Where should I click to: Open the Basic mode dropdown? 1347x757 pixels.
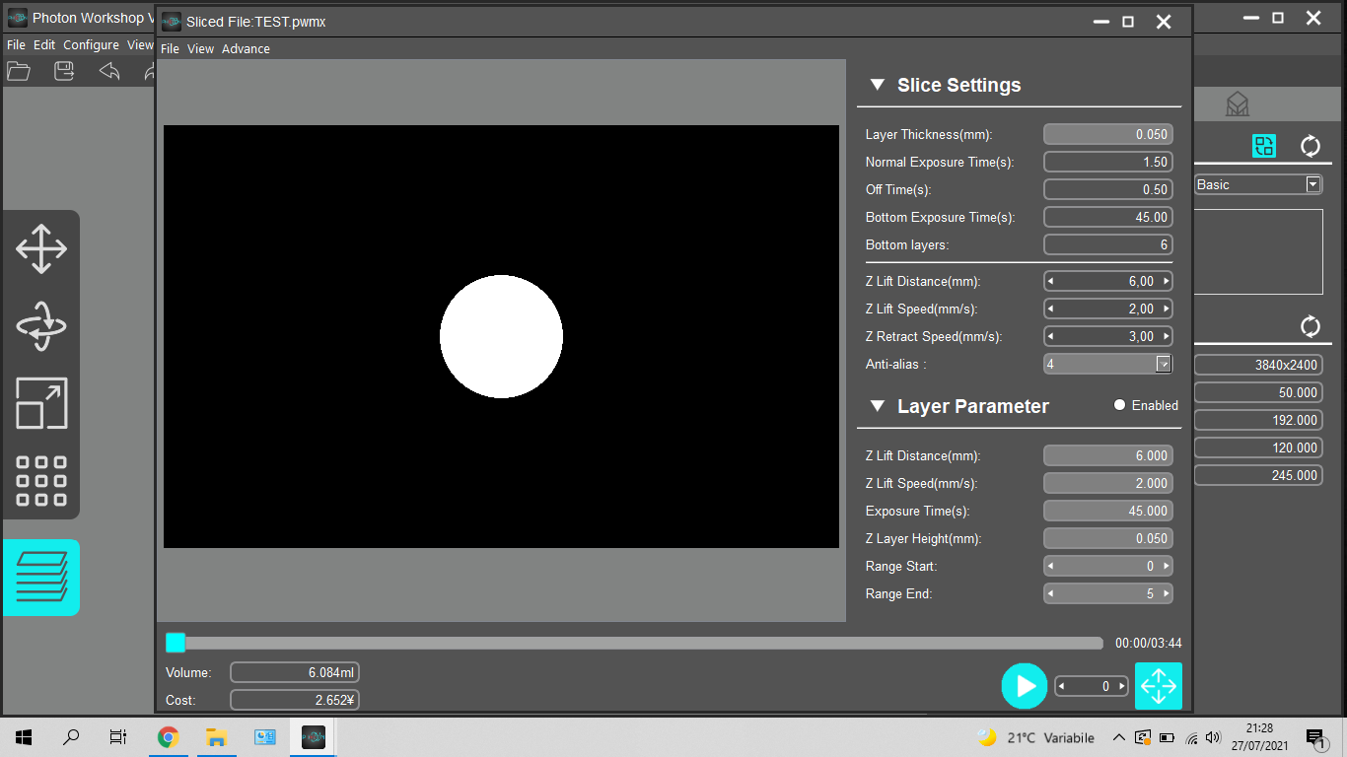[x=1312, y=184]
